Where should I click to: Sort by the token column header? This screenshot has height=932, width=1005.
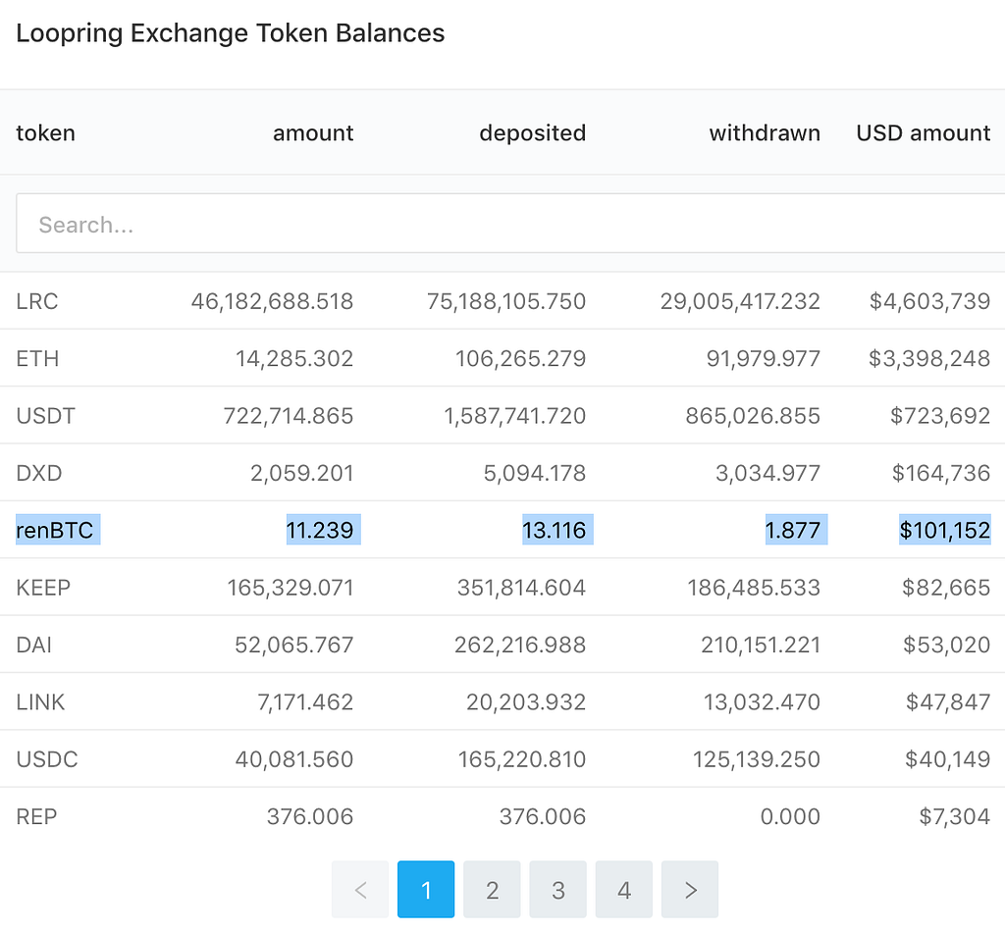(x=45, y=132)
